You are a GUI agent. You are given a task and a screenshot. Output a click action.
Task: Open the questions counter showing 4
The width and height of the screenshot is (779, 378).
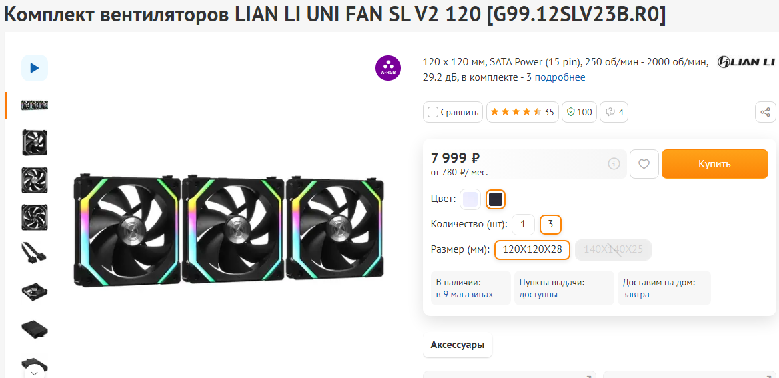(614, 112)
